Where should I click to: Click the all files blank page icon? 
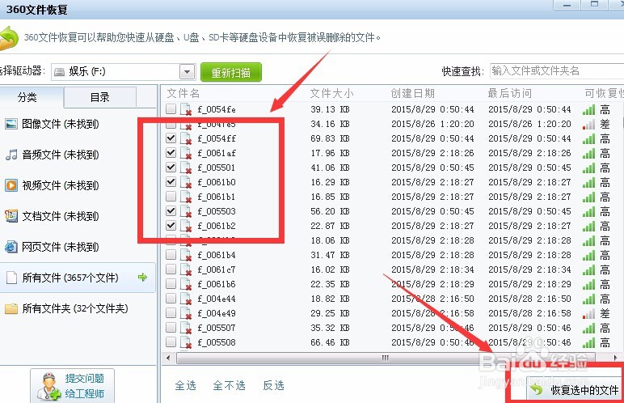coord(12,278)
